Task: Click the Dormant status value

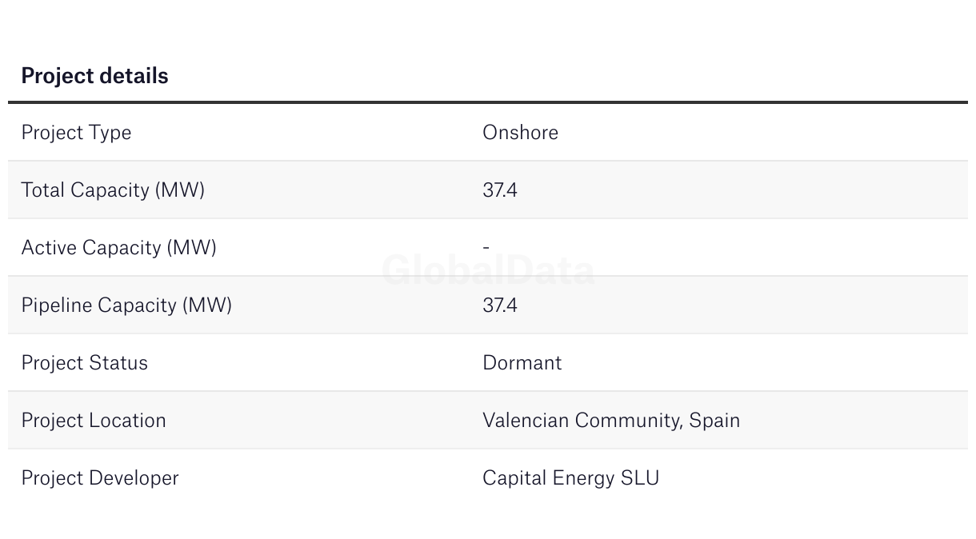Action: [522, 363]
